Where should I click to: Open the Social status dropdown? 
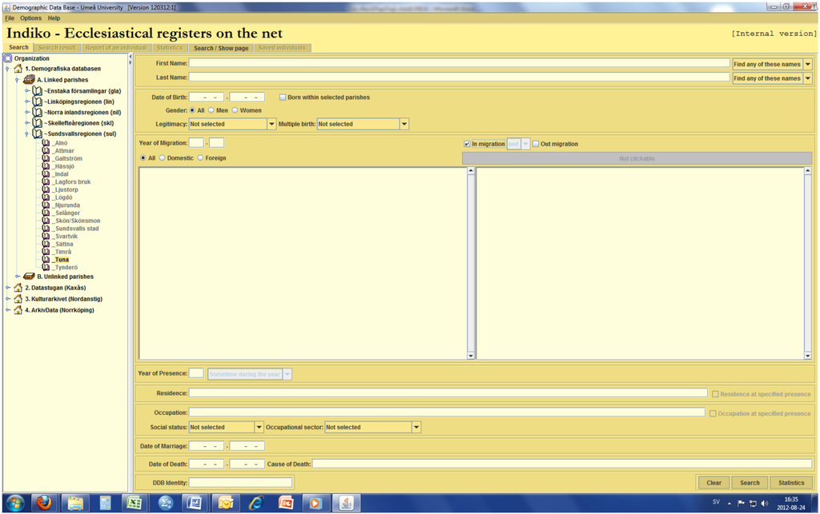(x=259, y=427)
